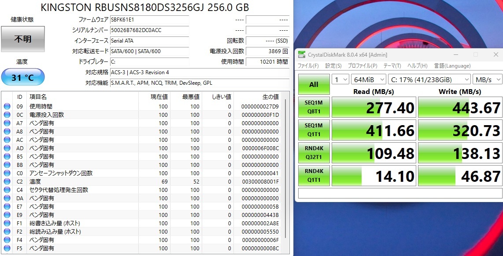Click status circle icon for row A8
Image resolution: width=503 pixels, height=256 pixels.
(7, 132)
